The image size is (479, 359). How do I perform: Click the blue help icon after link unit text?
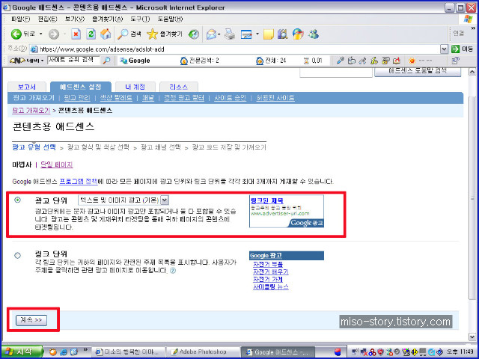173,271
